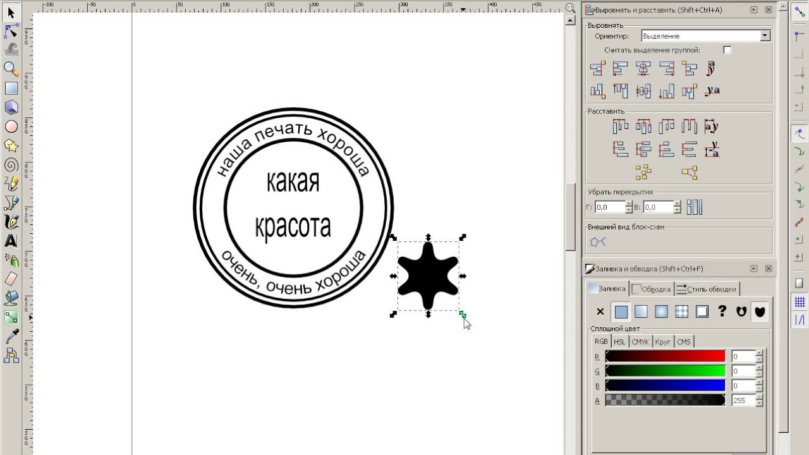Image resolution: width=809 pixels, height=455 pixels.
Task: Center objects on horizontal axis
Action: [643, 91]
